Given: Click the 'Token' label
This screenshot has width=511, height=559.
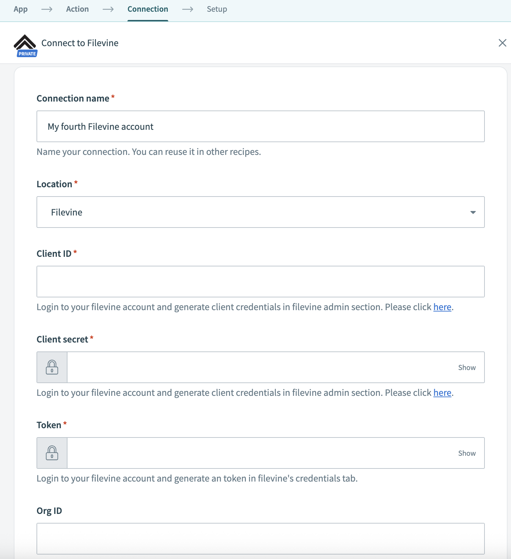Looking at the screenshot, I should pyautogui.click(x=49, y=425).
